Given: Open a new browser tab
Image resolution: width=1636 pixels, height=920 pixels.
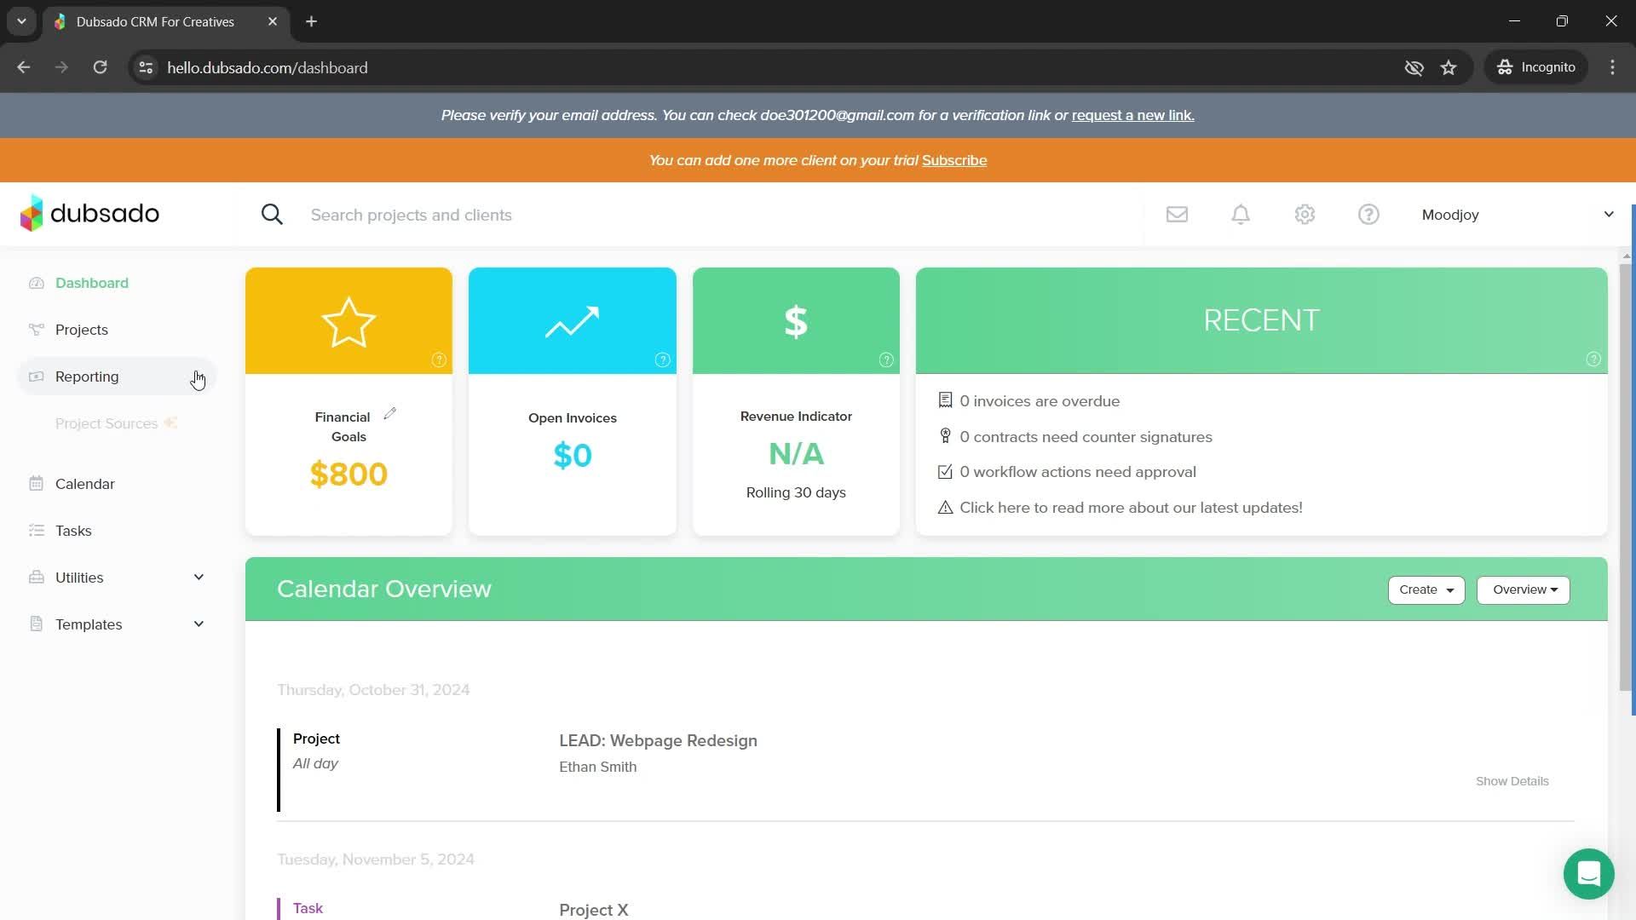Looking at the screenshot, I should [x=311, y=21].
